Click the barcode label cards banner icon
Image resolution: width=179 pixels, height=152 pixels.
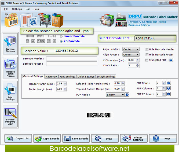tap(28, 20)
